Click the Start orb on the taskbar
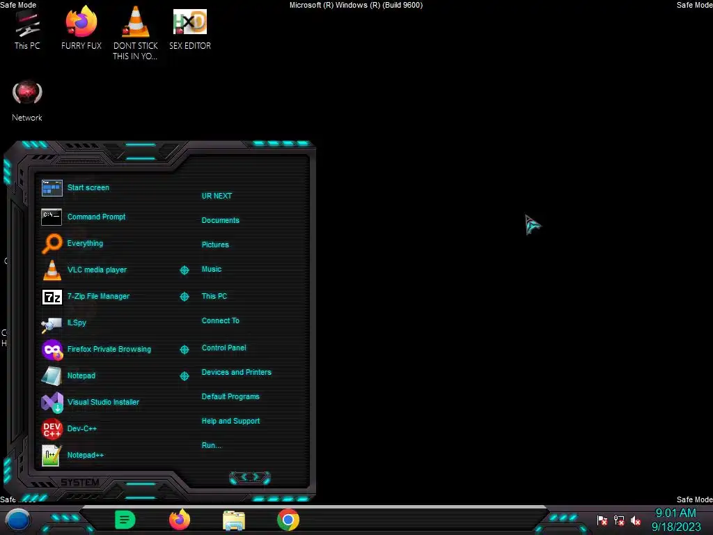 point(18,520)
